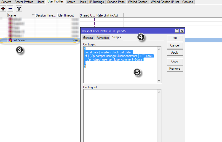Close the Hotspot User Profile dialog
222x142 pixels.
click(182, 31)
